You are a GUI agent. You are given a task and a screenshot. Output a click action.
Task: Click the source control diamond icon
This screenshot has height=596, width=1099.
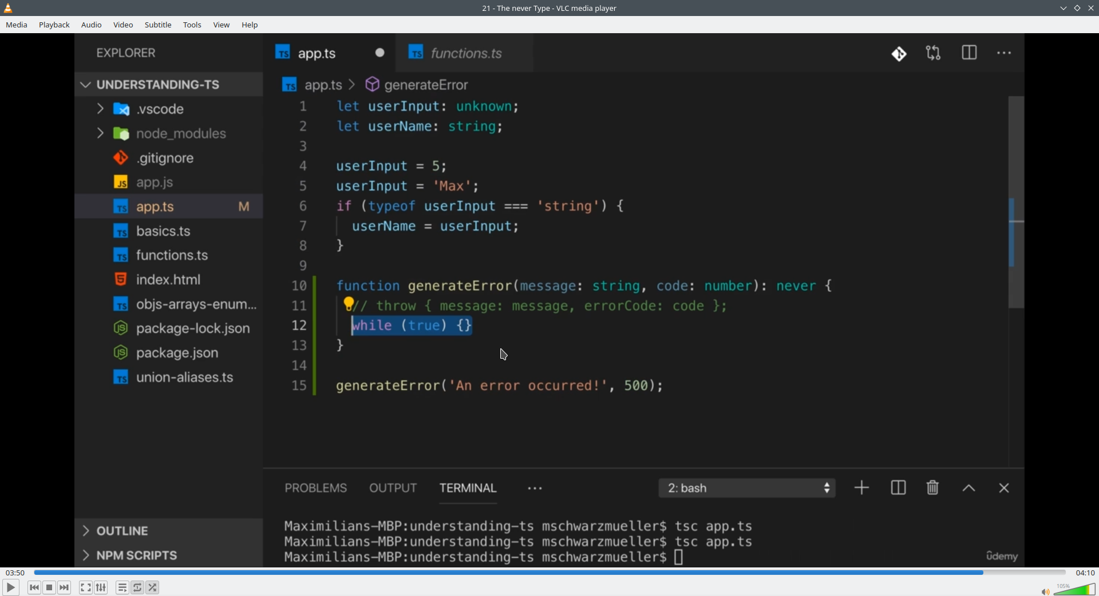pos(899,54)
